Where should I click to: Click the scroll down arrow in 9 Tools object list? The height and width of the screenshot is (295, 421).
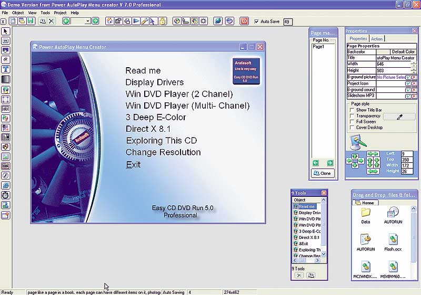pyautogui.click(x=324, y=254)
